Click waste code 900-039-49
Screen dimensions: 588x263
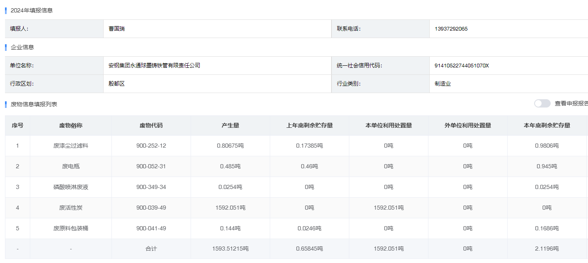point(151,208)
